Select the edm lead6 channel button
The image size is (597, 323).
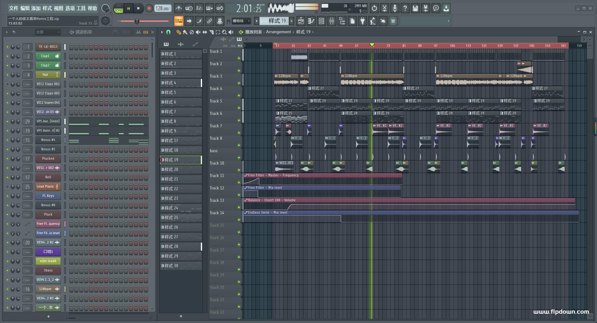pos(48,261)
